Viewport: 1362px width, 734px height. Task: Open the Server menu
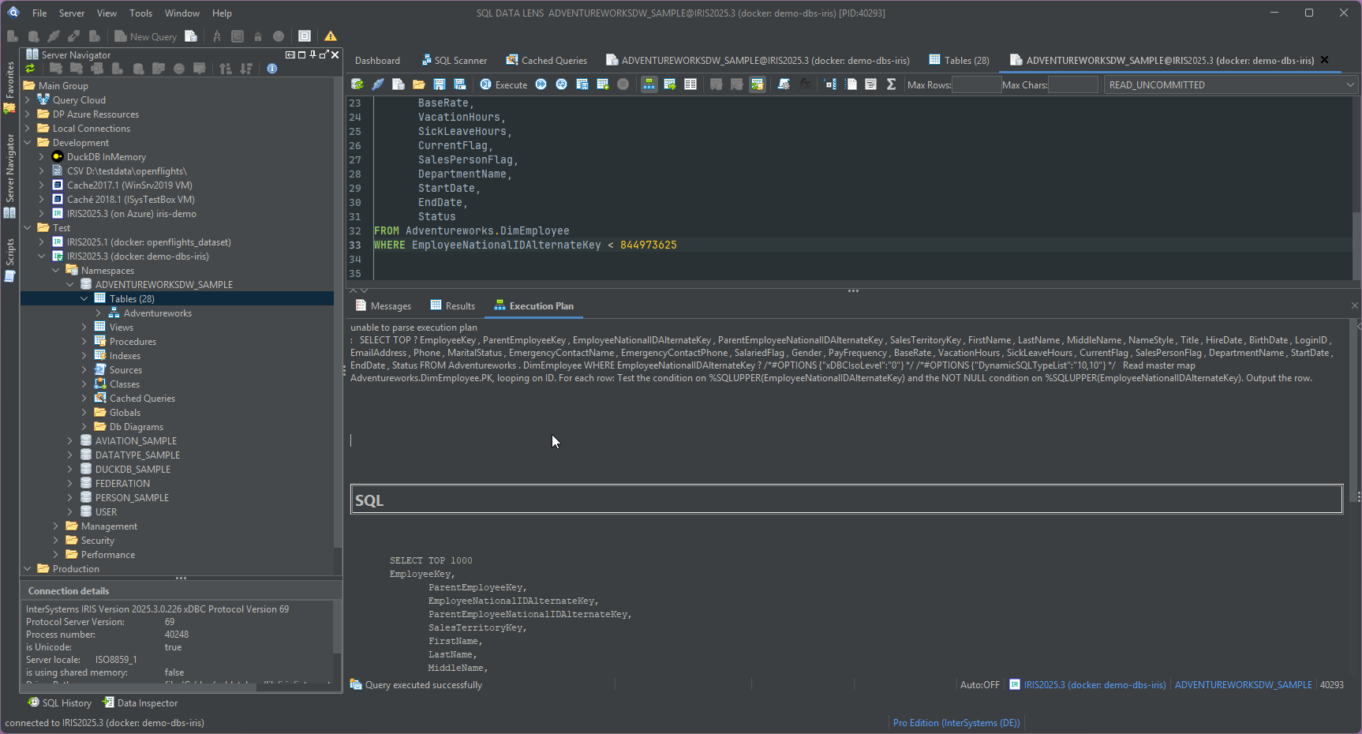click(72, 13)
